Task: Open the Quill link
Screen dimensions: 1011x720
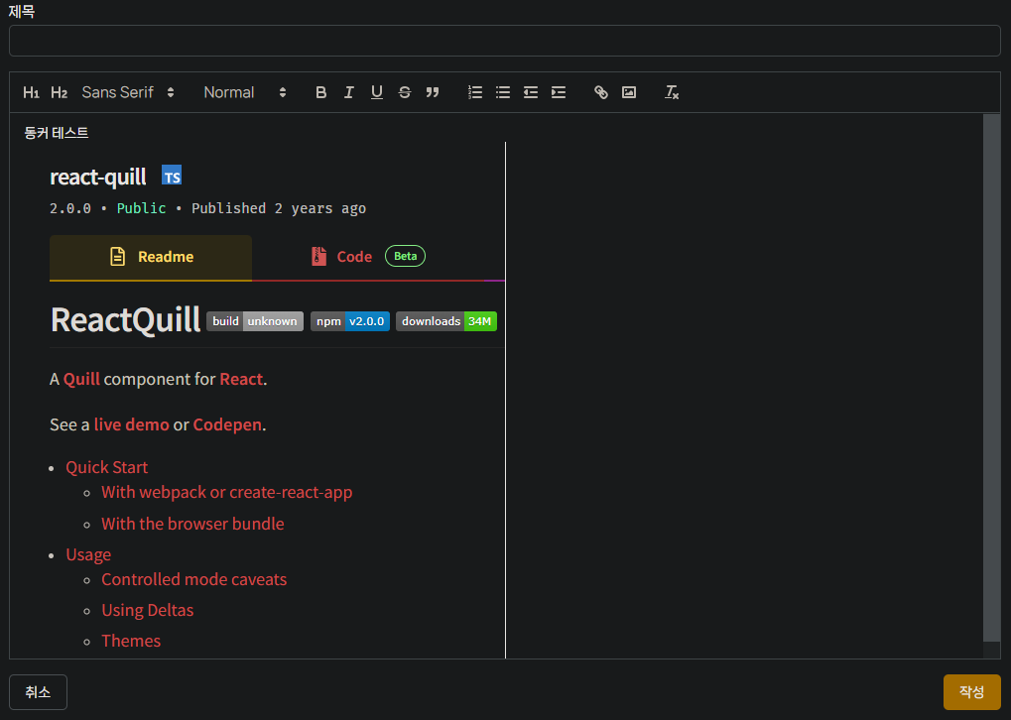Action: 81,379
